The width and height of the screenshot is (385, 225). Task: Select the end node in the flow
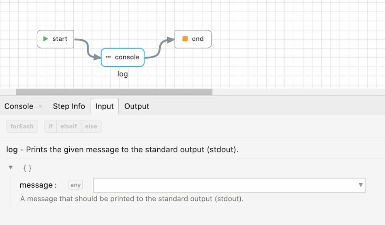[193, 39]
